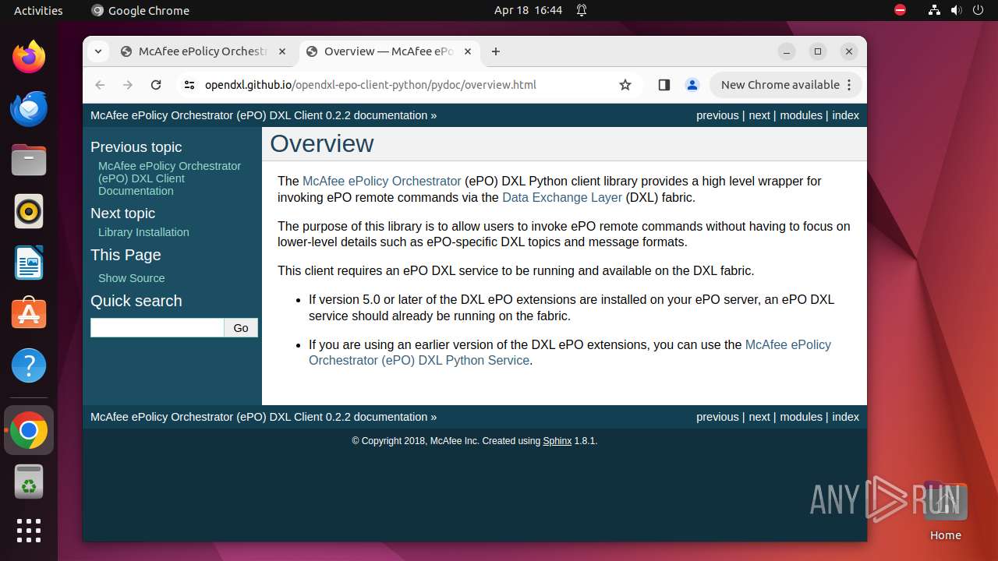Click the red do-not-disturb indicator in top bar
The width and height of the screenshot is (998, 561).
tap(901, 10)
